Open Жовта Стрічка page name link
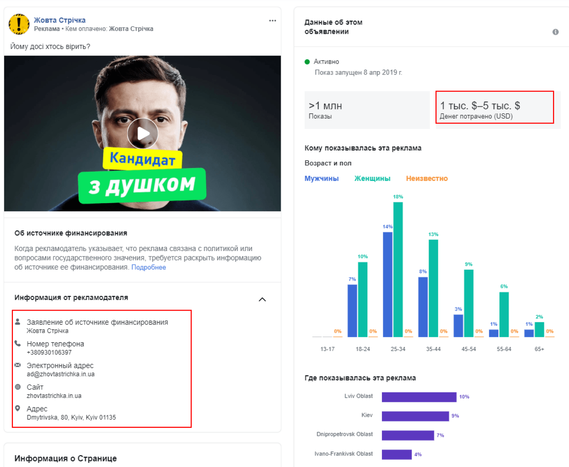The height and width of the screenshot is (467, 569). [60, 20]
